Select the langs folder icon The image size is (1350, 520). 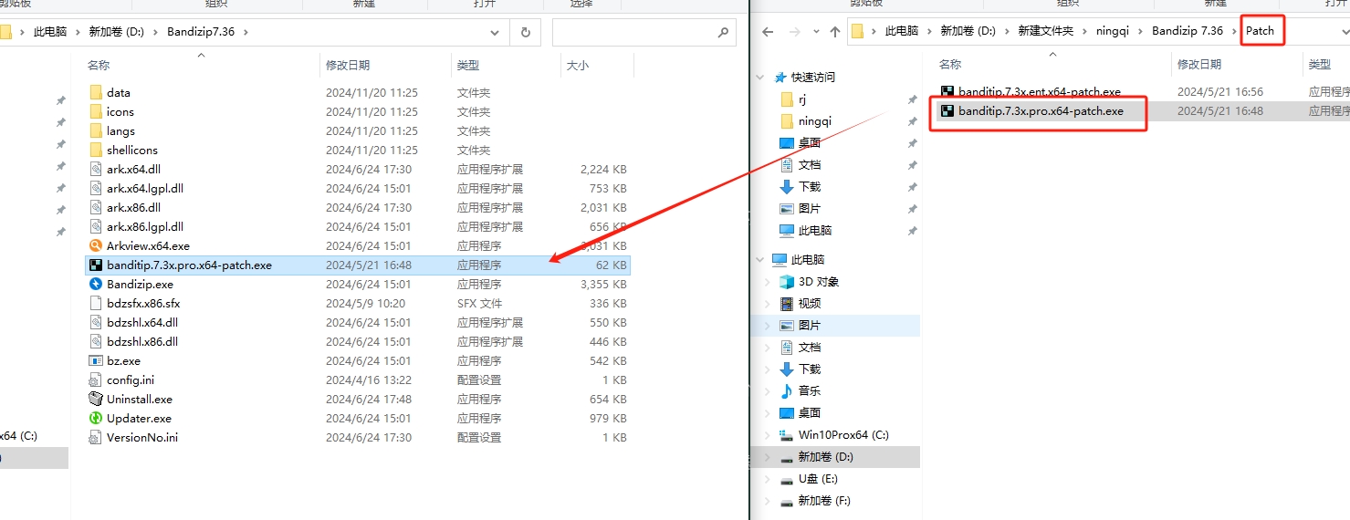pyautogui.click(x=97, y=130)
